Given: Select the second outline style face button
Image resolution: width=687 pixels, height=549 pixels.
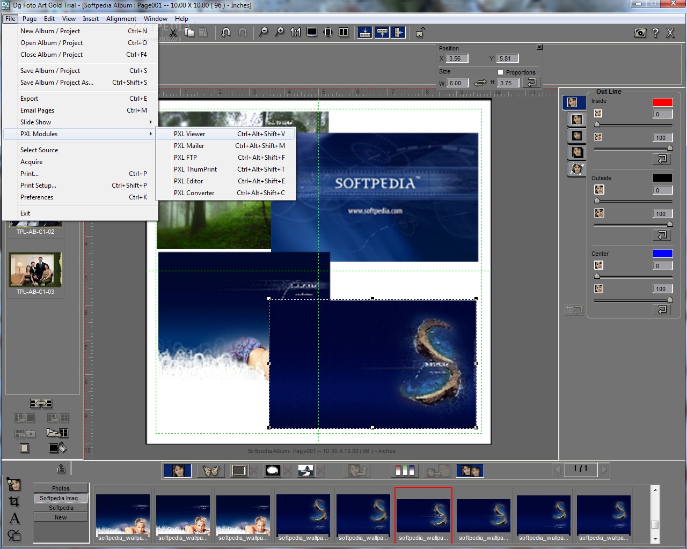Looking at the screenshot, I should [x=577, y=119].
